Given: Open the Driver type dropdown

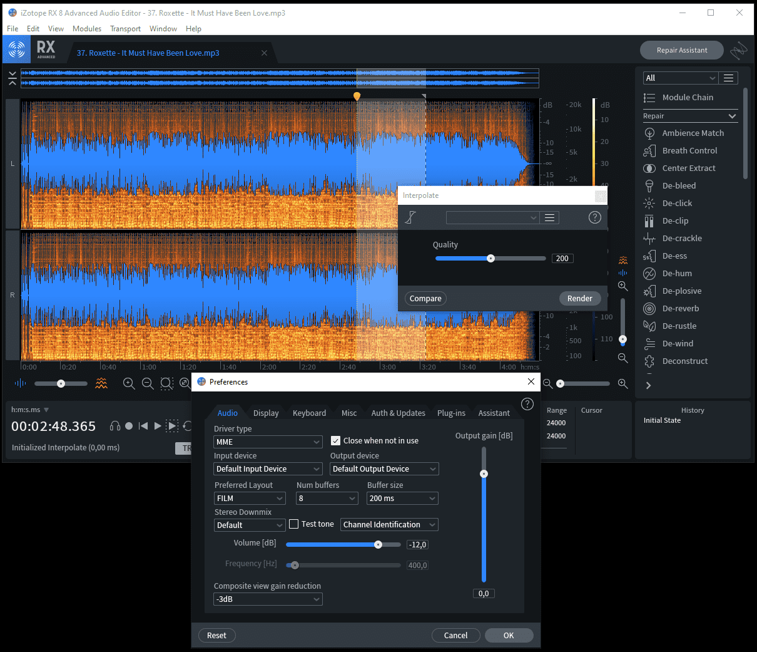Looking at the screenshot, I should (268, 442).
